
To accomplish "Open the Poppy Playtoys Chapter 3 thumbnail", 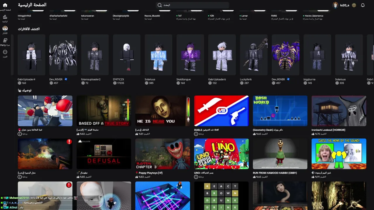I will [x=162, y=154].
